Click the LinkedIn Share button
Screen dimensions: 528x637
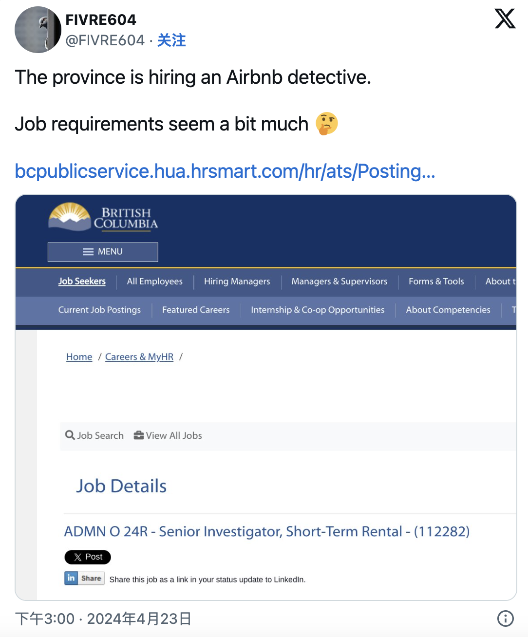pos(85,578)
